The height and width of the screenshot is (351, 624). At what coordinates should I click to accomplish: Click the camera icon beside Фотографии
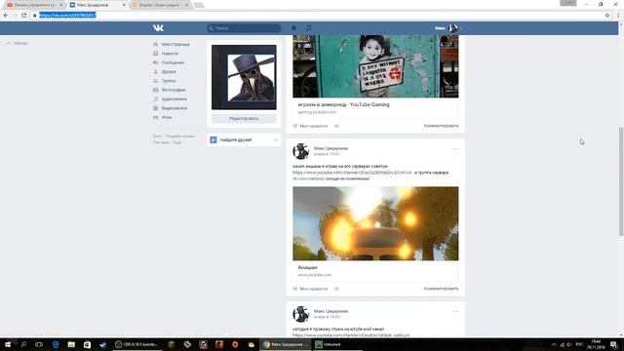(x=156, y=90)
